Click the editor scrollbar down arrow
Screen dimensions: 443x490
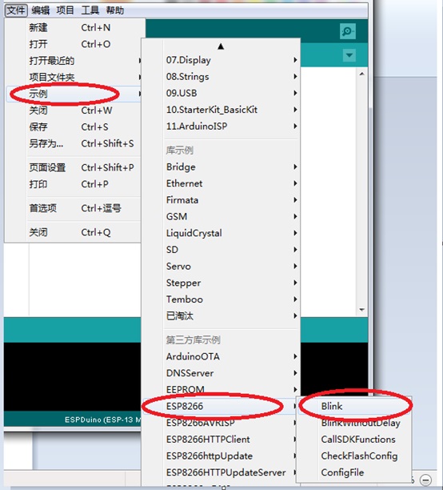click(x=361, y=310)
